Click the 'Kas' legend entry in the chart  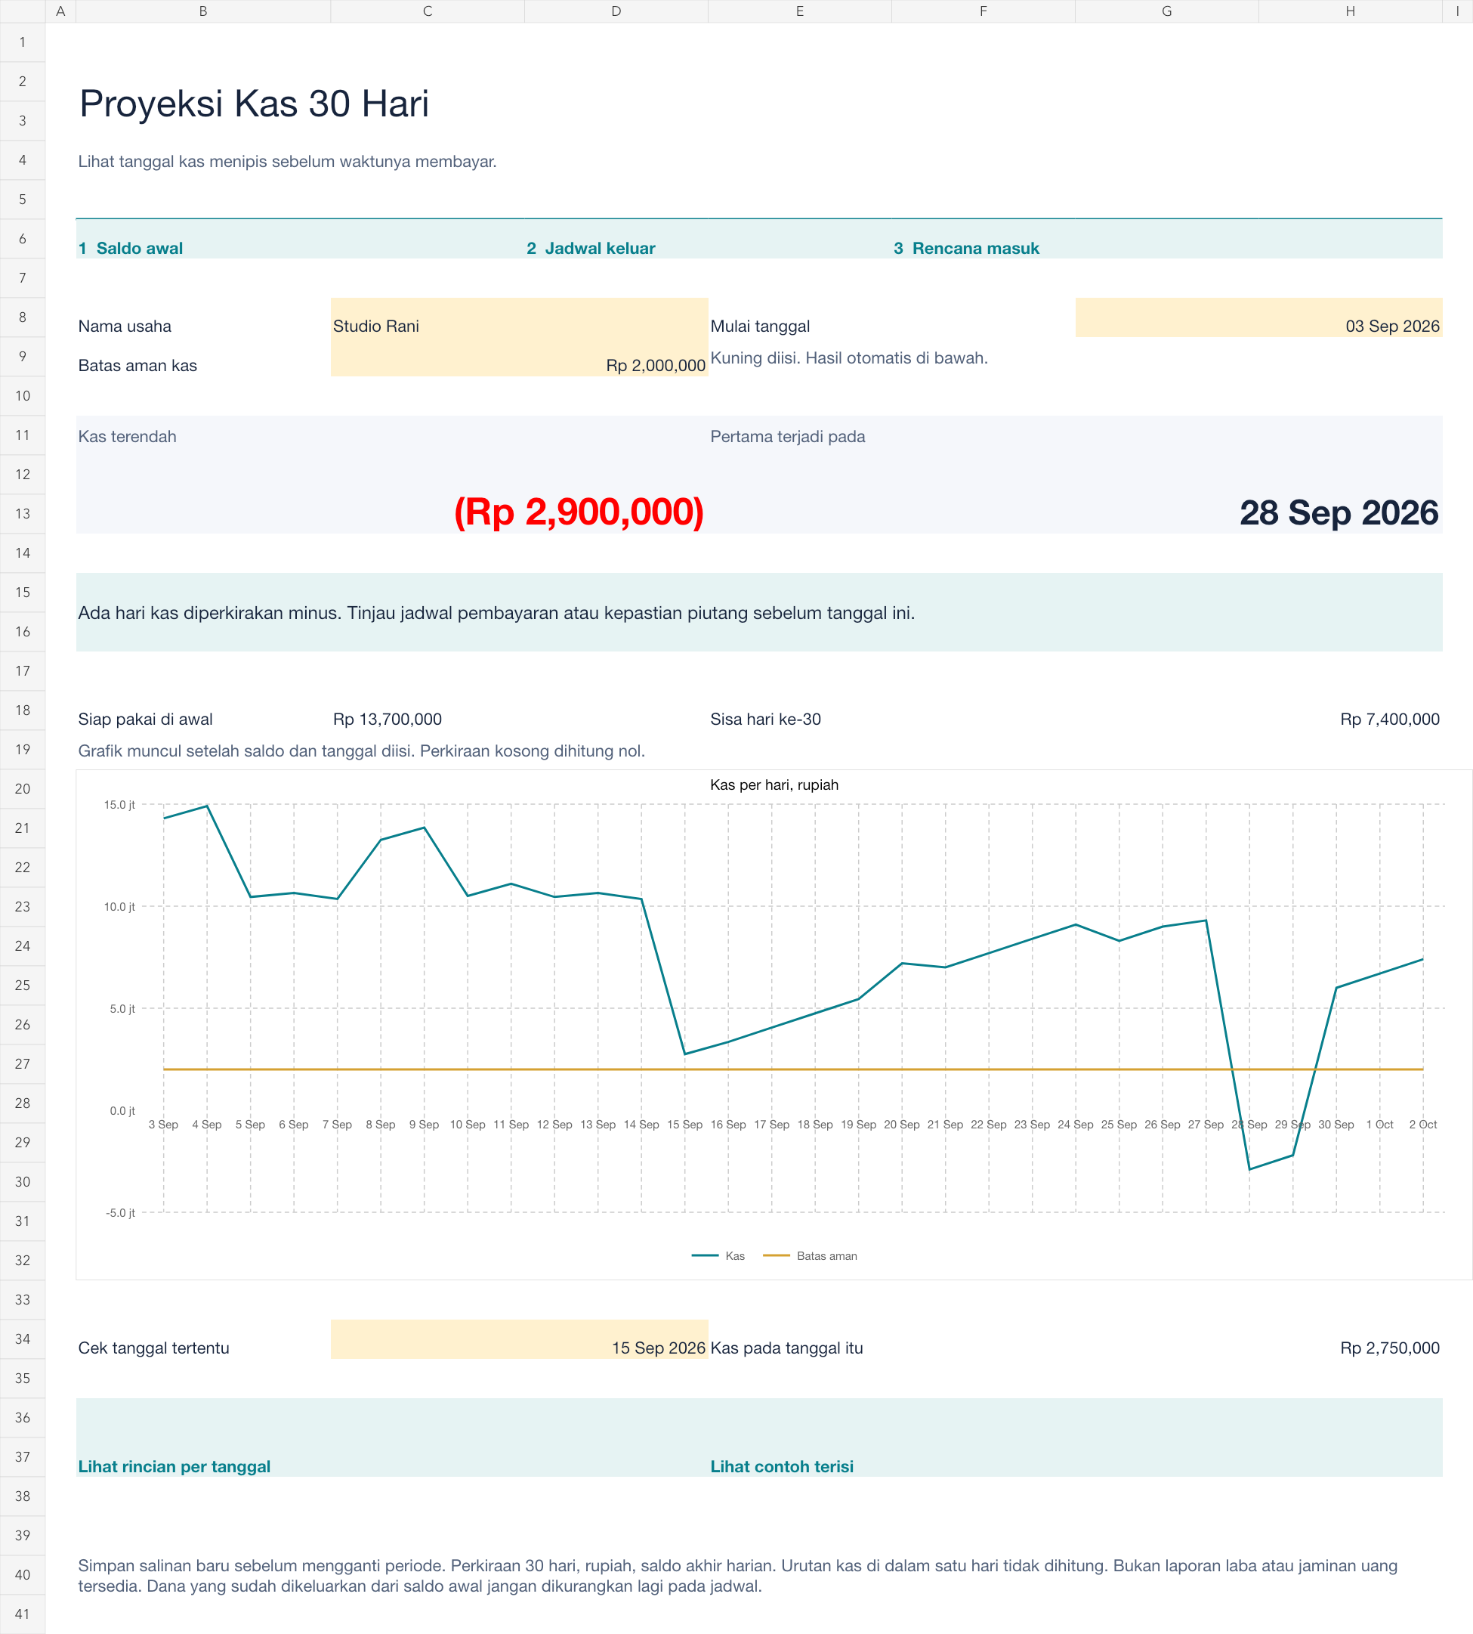718,1256
